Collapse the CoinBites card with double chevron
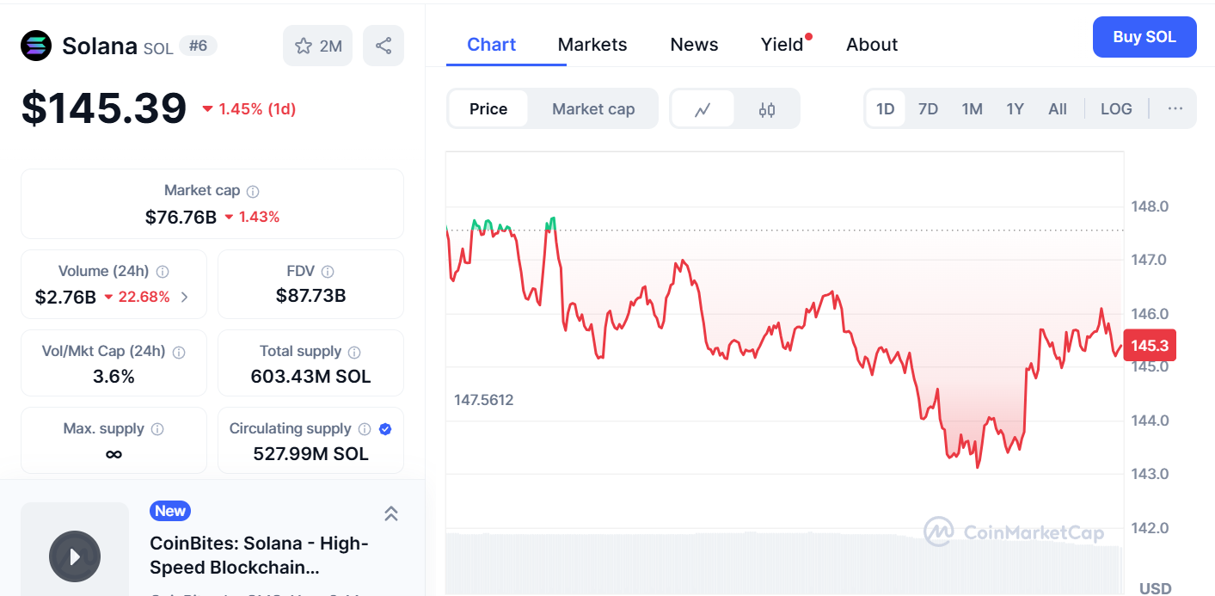This screenshot has width=1215, height=596. click(390, 513)
